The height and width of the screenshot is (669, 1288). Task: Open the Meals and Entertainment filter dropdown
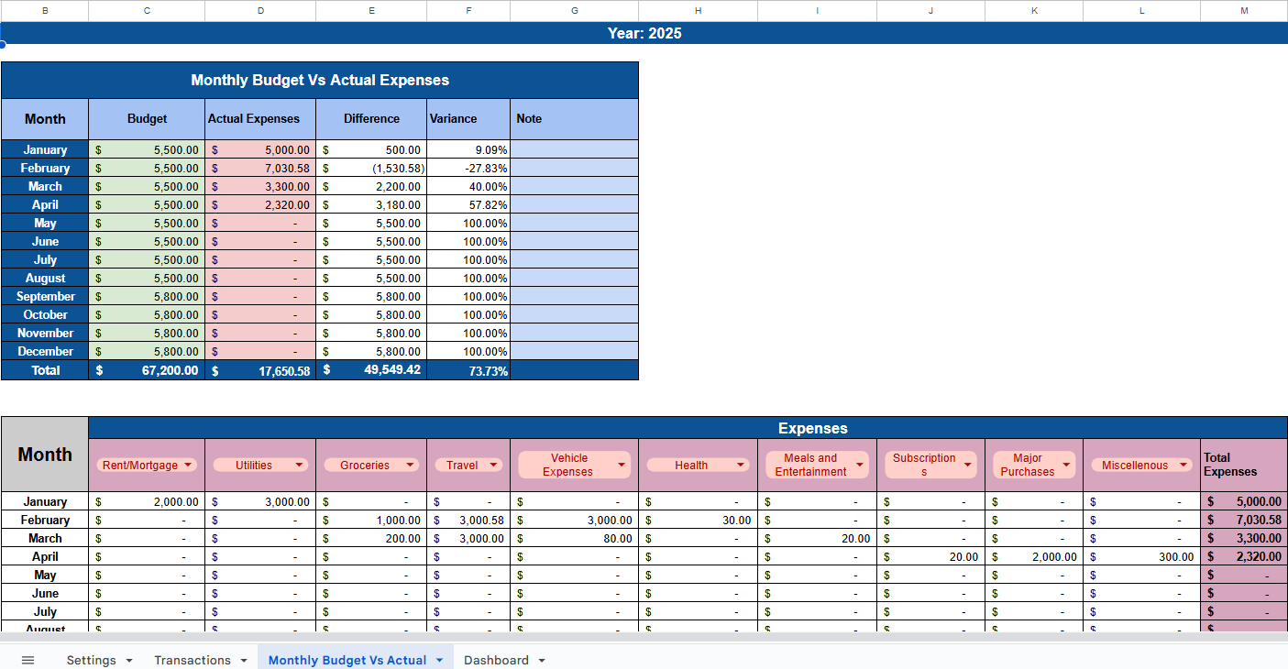pyautogui.click(x=862, y=465)
